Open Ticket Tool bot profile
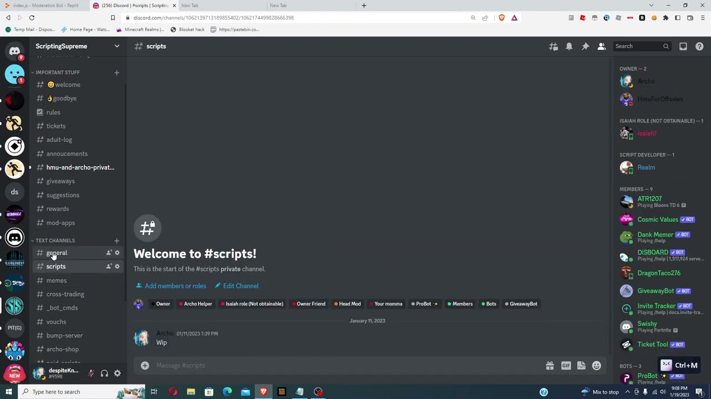Viewport: 711px width, 399px height. pos(661,345)
